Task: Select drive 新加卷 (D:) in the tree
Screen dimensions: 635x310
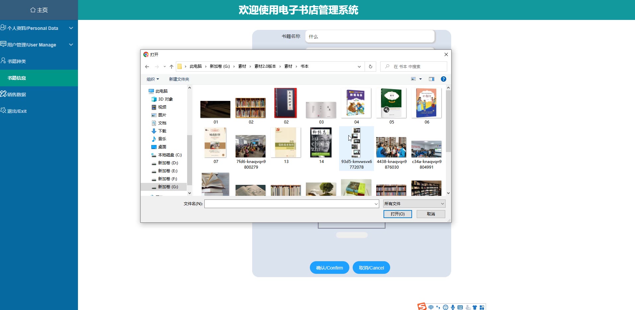Action: [168, 163]
